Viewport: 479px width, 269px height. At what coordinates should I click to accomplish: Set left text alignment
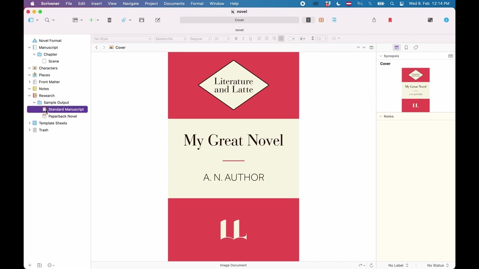click(259, 38)
